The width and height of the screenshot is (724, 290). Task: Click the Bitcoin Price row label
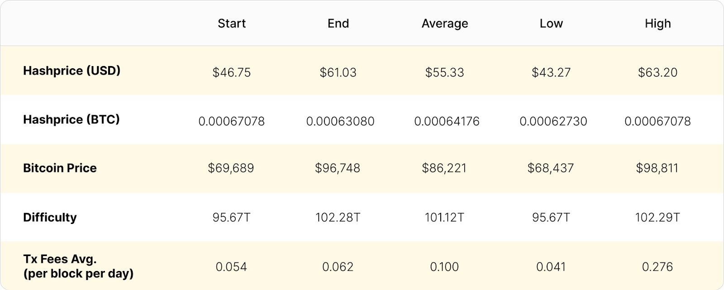coord(60,168)
